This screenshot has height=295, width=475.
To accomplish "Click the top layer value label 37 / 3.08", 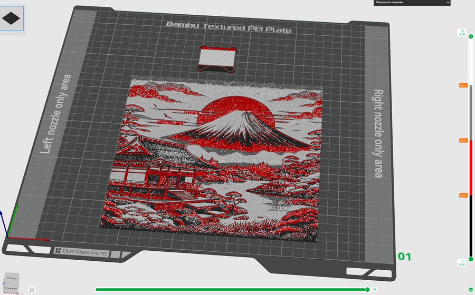I will (x=462, y=33).
